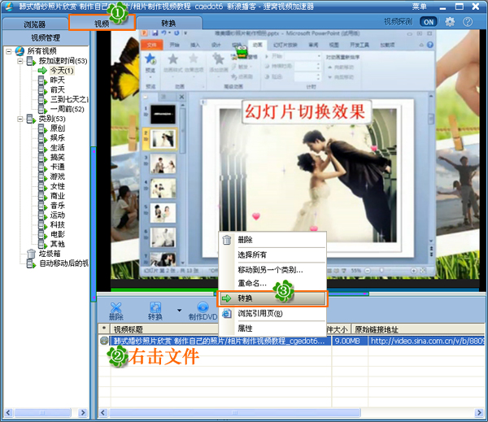Choose 选择所有 in the context menu
The image size is (488, 422).
272,255
